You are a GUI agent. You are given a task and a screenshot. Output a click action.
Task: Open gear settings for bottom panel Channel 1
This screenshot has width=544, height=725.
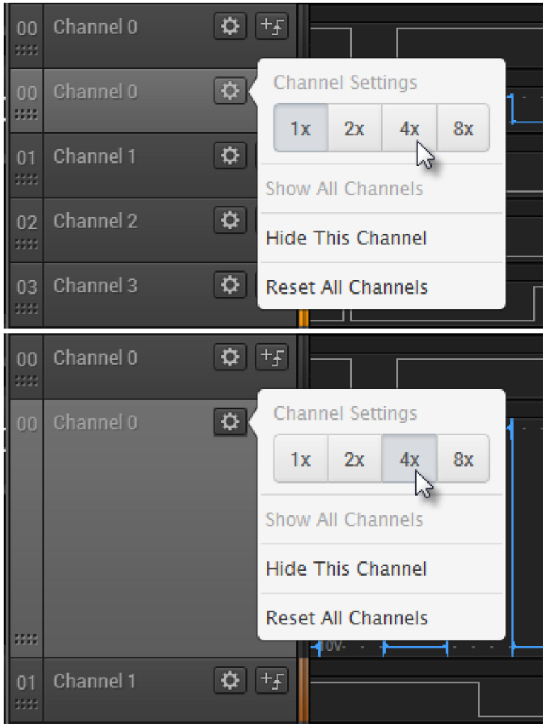tap(230, 680)
